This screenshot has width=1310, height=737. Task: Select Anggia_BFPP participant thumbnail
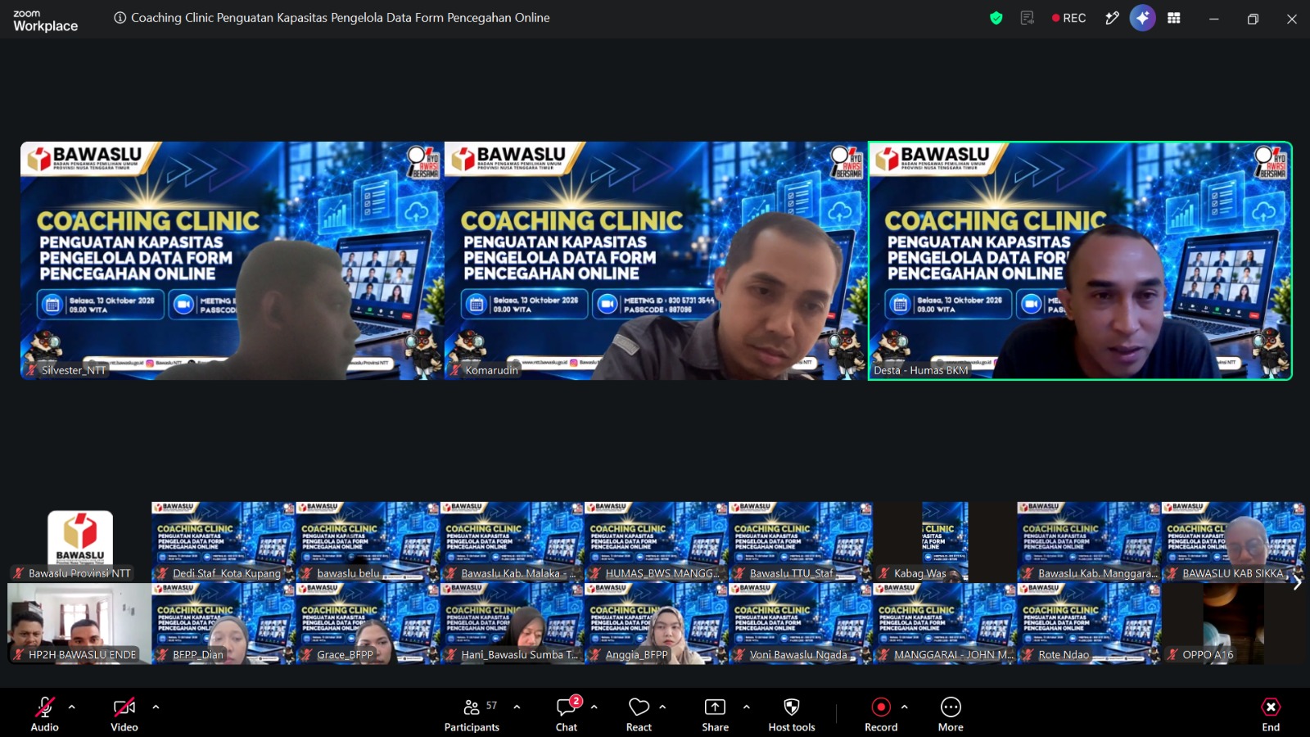pos(657,623)
